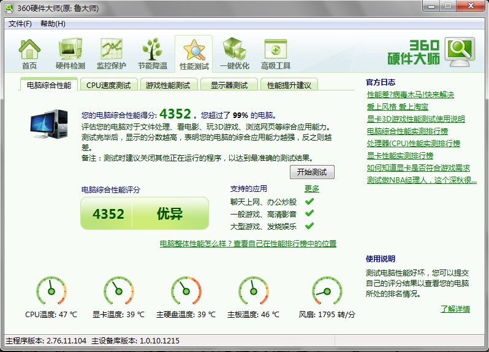Image resolution: width=489 pixels, height=352 pixels.
Task: Click the computer image beside the score
Action: click(x=49, y=124)
